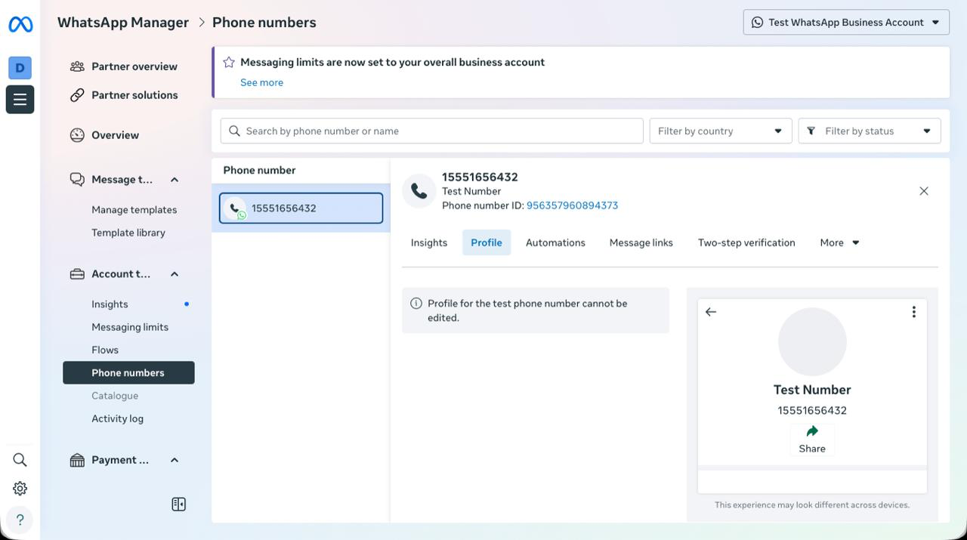Collapse sidebar using the panel toggle icon
967x540 pixels.
178,505
